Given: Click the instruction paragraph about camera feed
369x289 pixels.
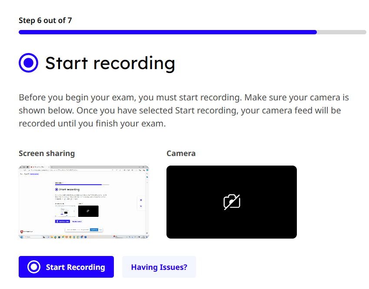Looking at the screenshot, I should pos(184,110).
